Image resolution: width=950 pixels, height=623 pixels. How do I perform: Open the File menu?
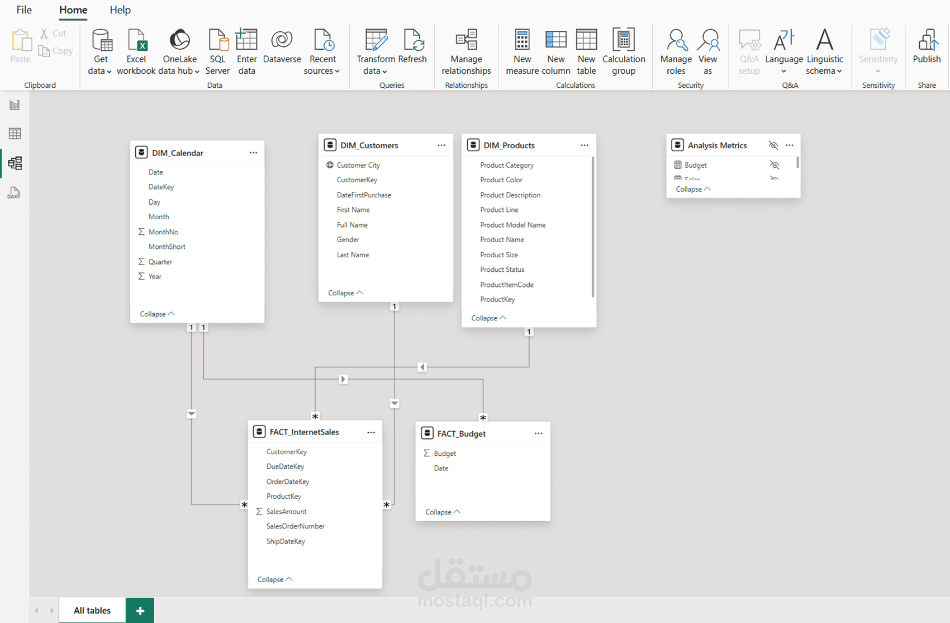24,10
